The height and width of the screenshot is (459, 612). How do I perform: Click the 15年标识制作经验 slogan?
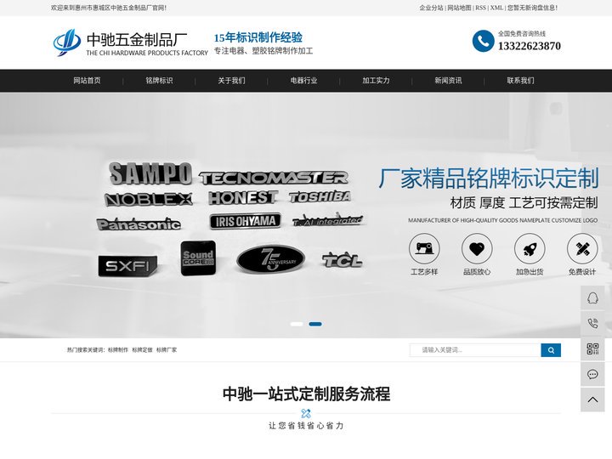(258, 37)
